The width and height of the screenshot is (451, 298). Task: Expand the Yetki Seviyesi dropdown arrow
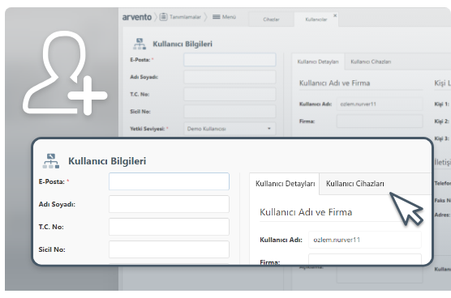[269, 129]
